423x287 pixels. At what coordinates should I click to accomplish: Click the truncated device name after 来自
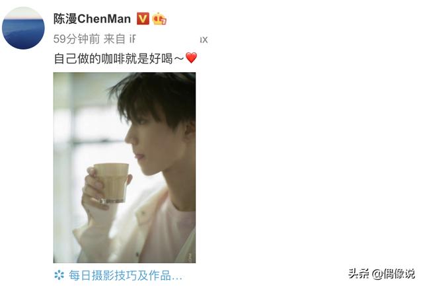[x=169, y=39]
